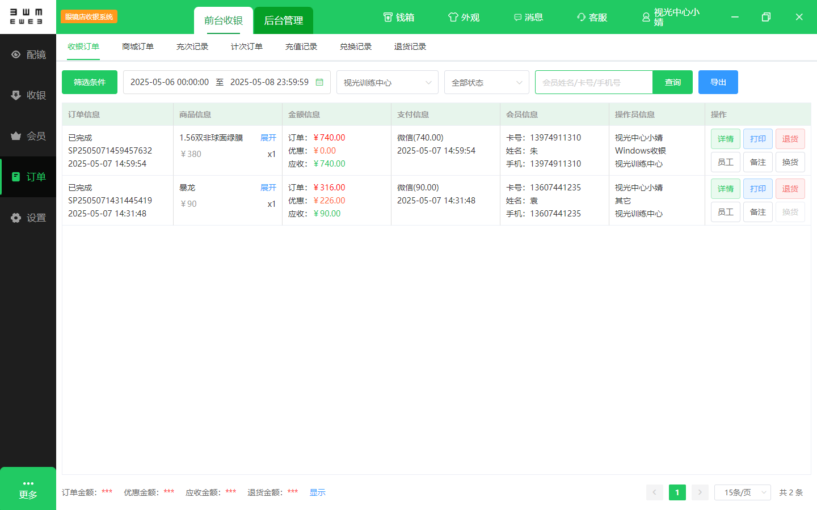Expand the 视光训练中心 store dropdown
Image resolution: width=817 pixels, height=510 pixels.
[388, 82]
